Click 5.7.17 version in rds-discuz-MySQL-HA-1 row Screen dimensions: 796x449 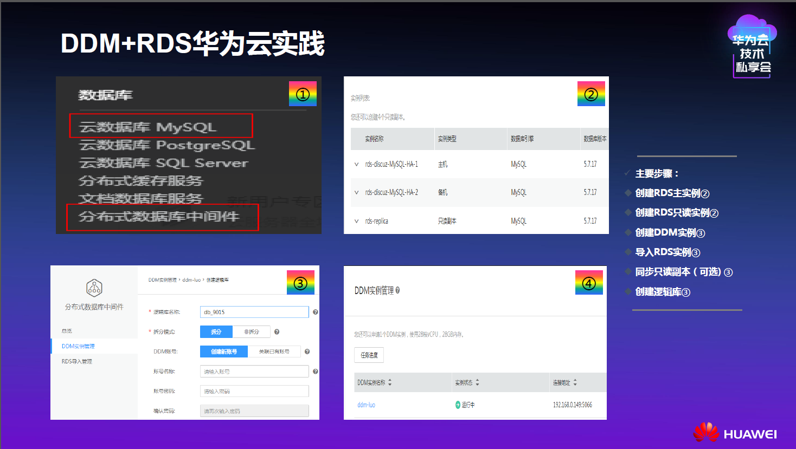[590, 164]
